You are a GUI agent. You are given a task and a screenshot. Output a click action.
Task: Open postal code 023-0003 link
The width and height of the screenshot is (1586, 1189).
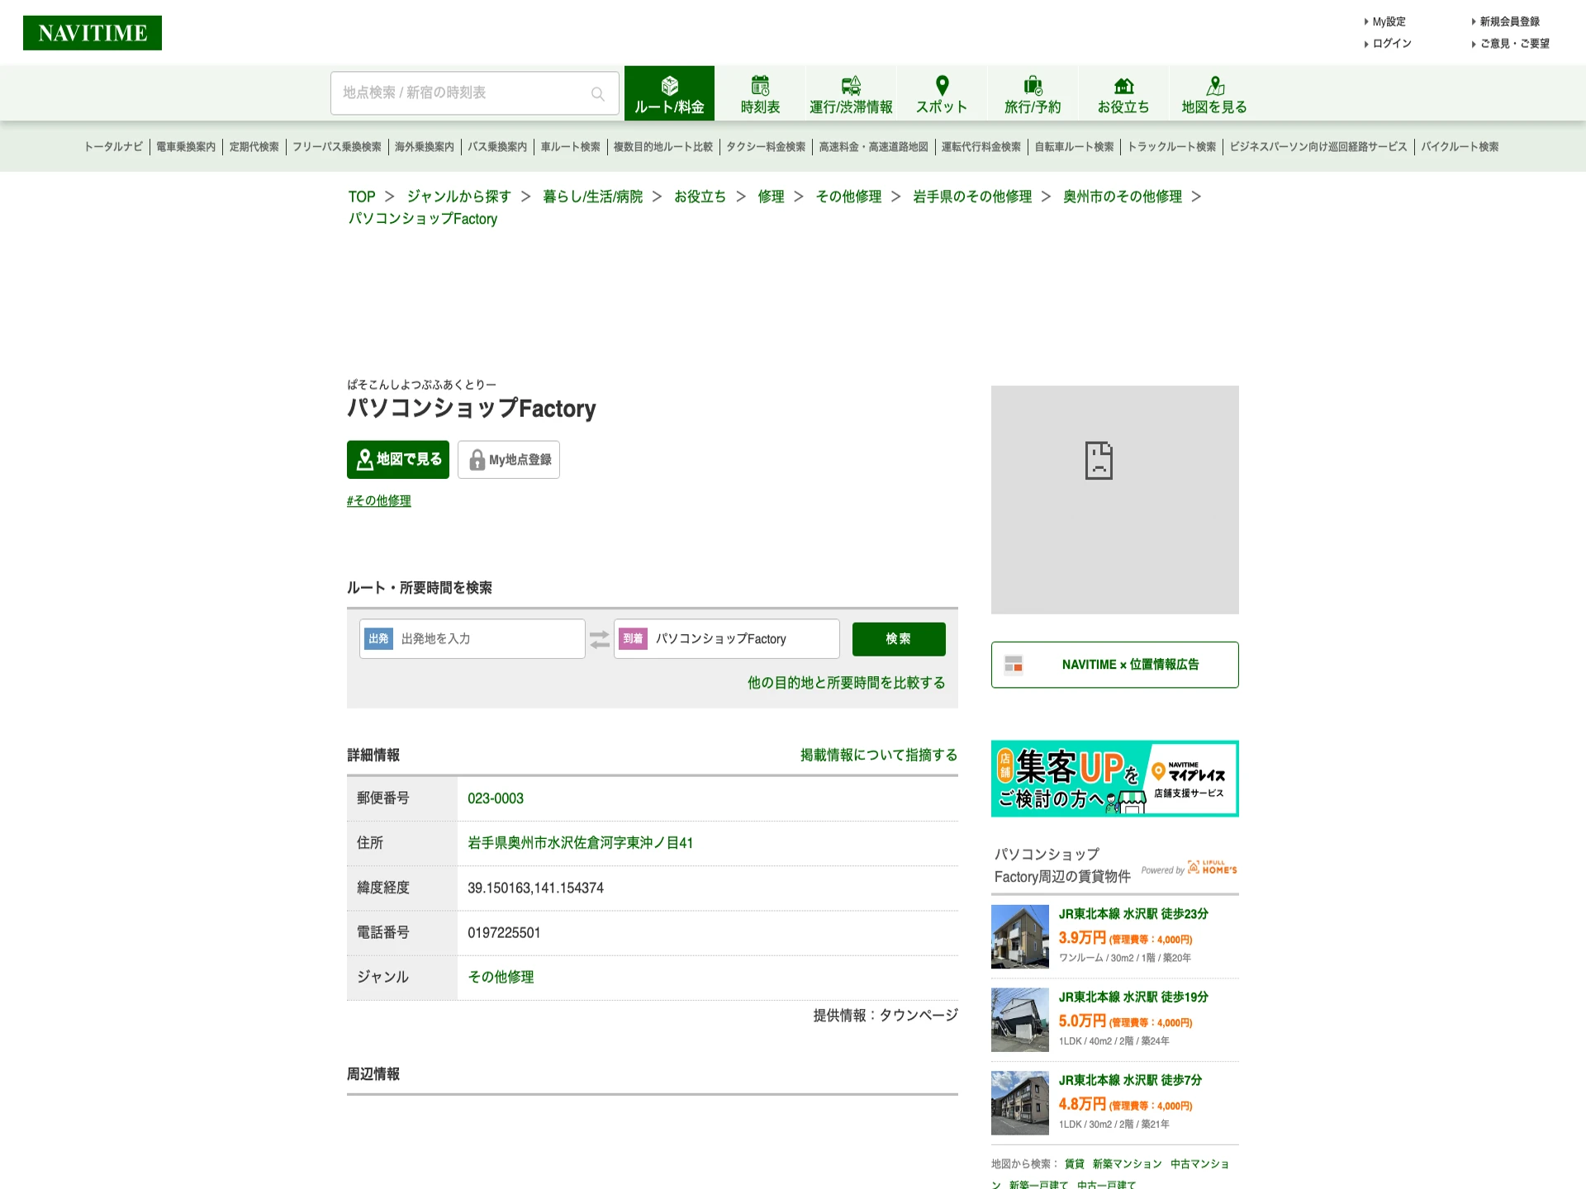click(x=496, y=798)
